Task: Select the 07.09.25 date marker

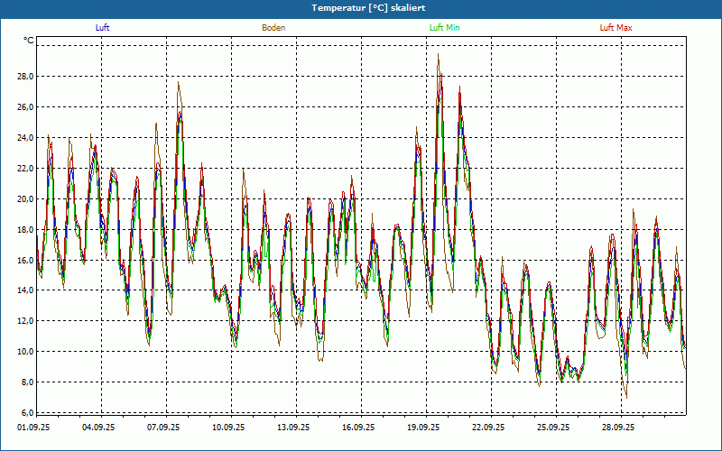Action: 163,428
